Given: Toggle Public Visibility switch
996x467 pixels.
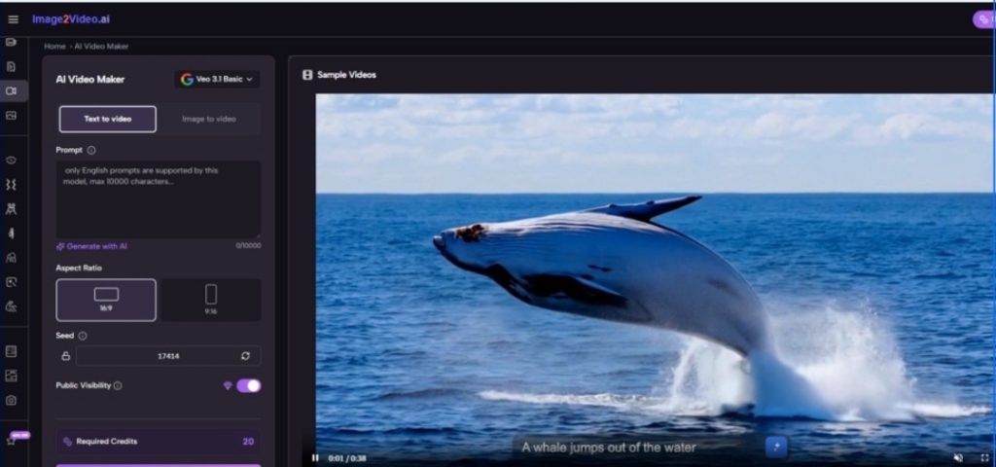Looking at the screenshot, I should 248,385.
